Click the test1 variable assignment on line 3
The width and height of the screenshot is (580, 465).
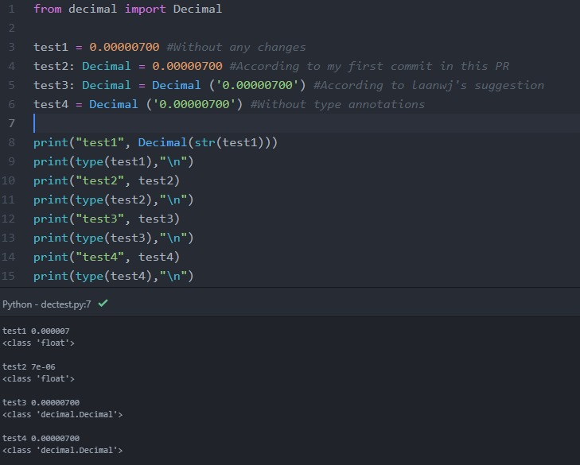click(x=96, y=47)
